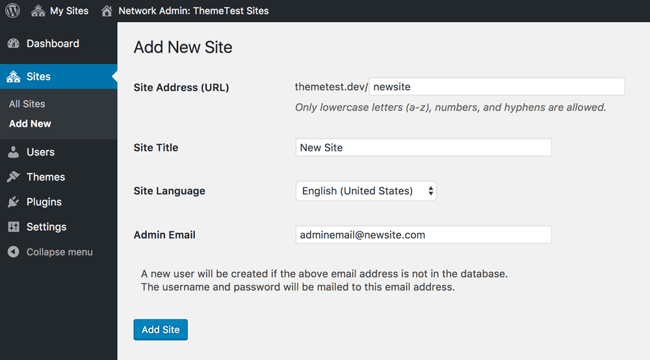The height and width of the screenshot is (360, 650).
Task: Click into the Site Title field
Action: click(x=423, y=148)
